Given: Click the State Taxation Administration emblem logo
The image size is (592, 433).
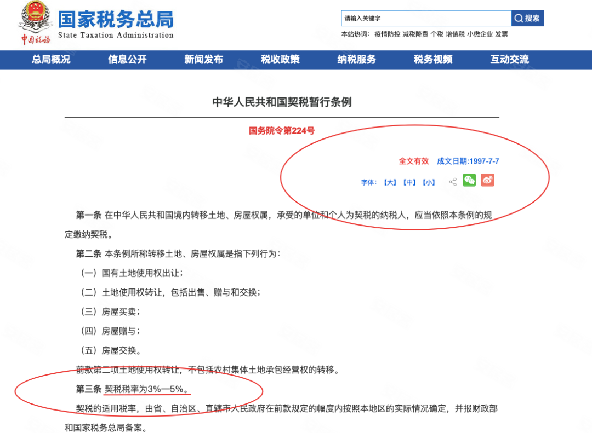Looking at the screenshot, I should (x=36, y=22).
